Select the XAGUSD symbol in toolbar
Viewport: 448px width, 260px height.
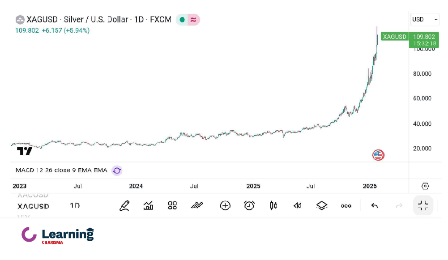pyautogui.click(x=33, y=206)
